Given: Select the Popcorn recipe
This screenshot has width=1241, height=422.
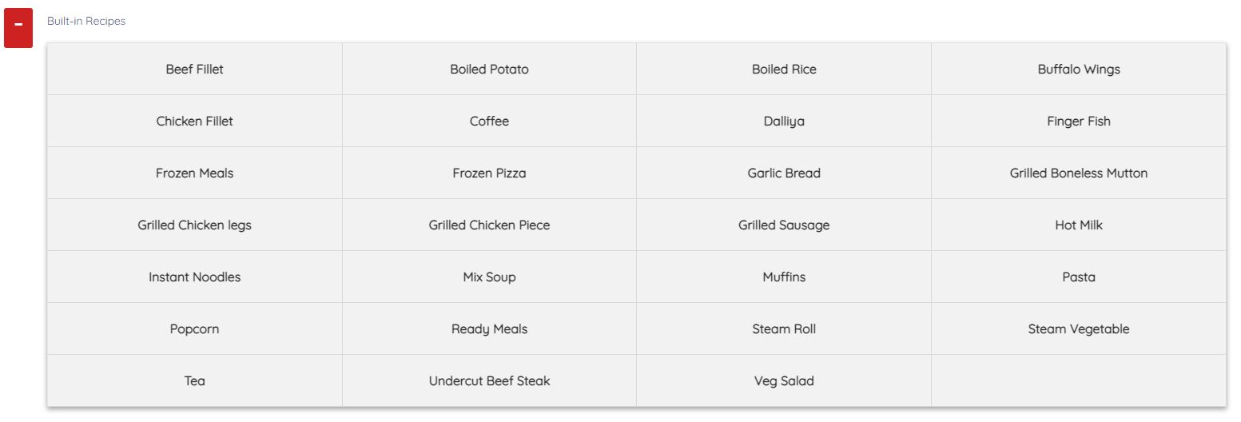Looking at the screenshot, I should tap(194, 329).
